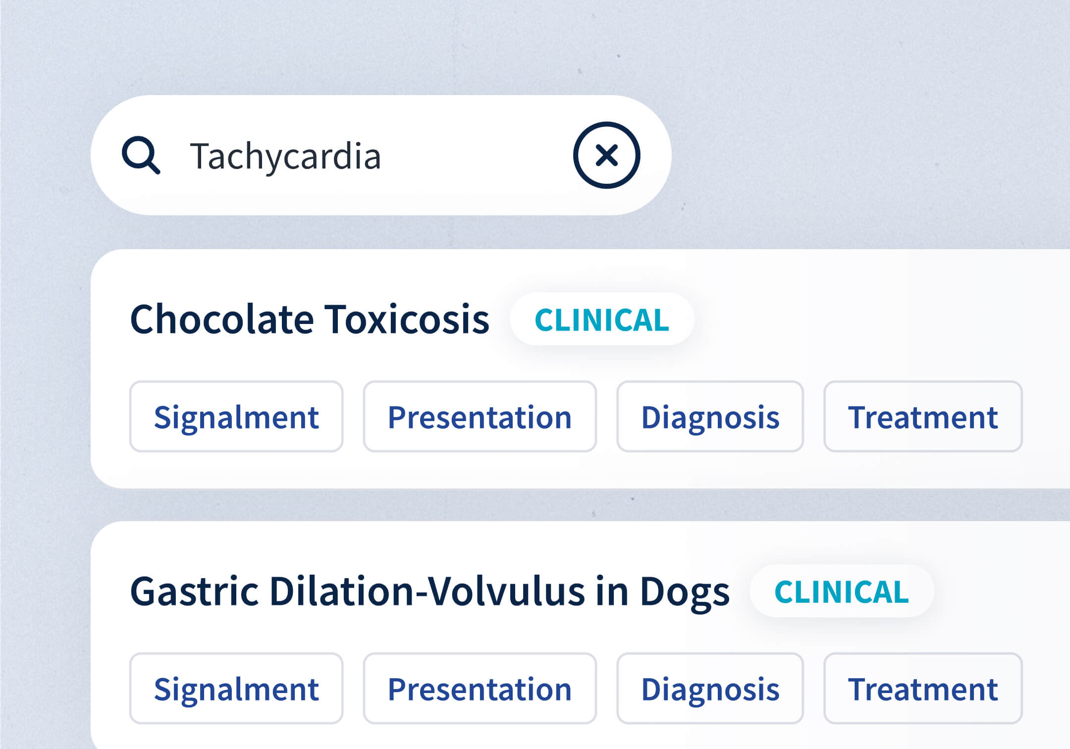Click the CLINICAL badge beside Chocolate Toxicosis
The image size is (1070, 749).
[x=602, y=320]
